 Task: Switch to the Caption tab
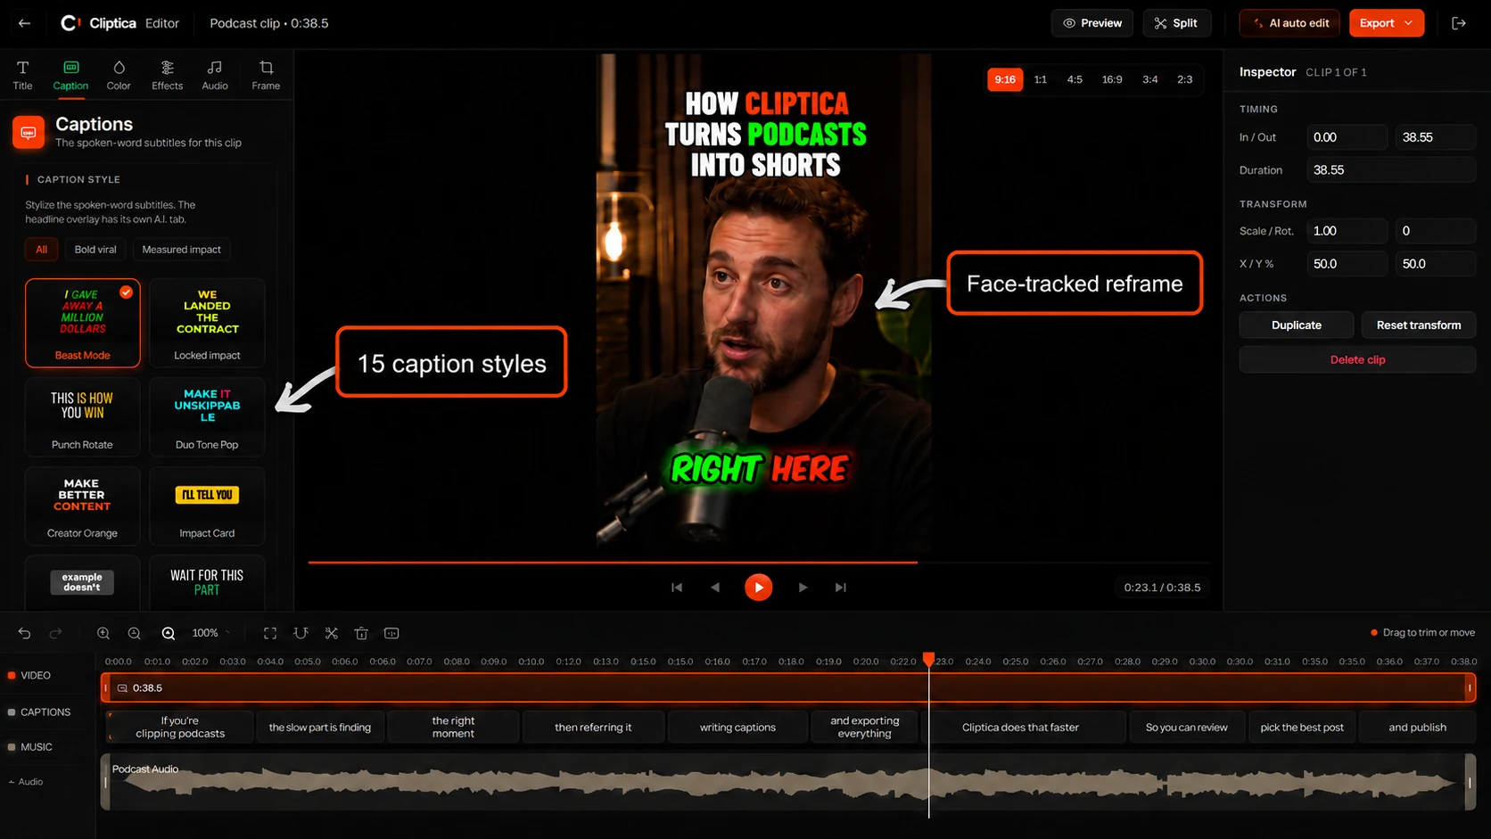[x=70, y=75]
